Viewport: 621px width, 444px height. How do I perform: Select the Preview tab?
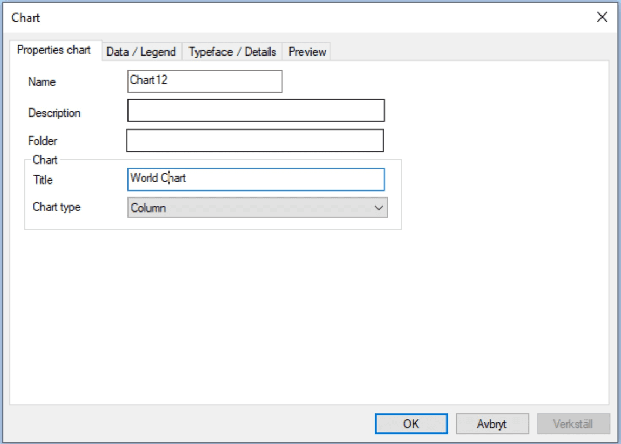(x=307, y=52)
